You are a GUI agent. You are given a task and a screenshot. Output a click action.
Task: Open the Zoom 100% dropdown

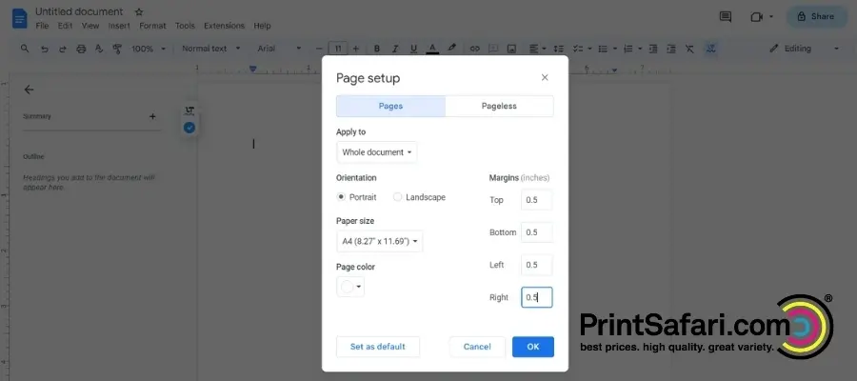click(148, 49)
